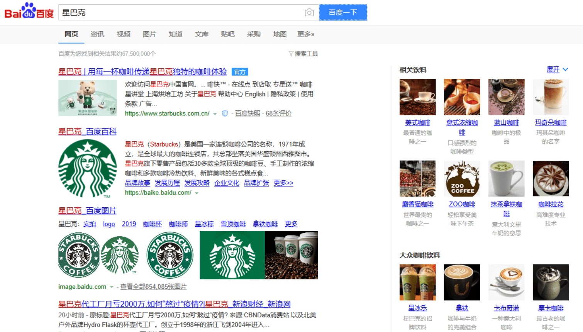Click the security shield icon beside starbucks.com.cn
Screen dimensions: 583x332
(x=225, y=113)
